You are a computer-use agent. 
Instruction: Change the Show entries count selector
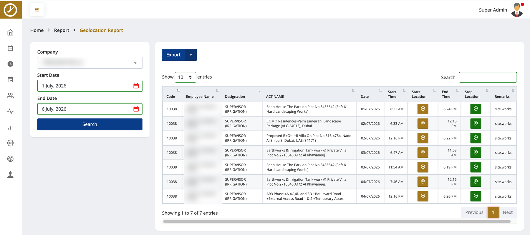(185, 77)
